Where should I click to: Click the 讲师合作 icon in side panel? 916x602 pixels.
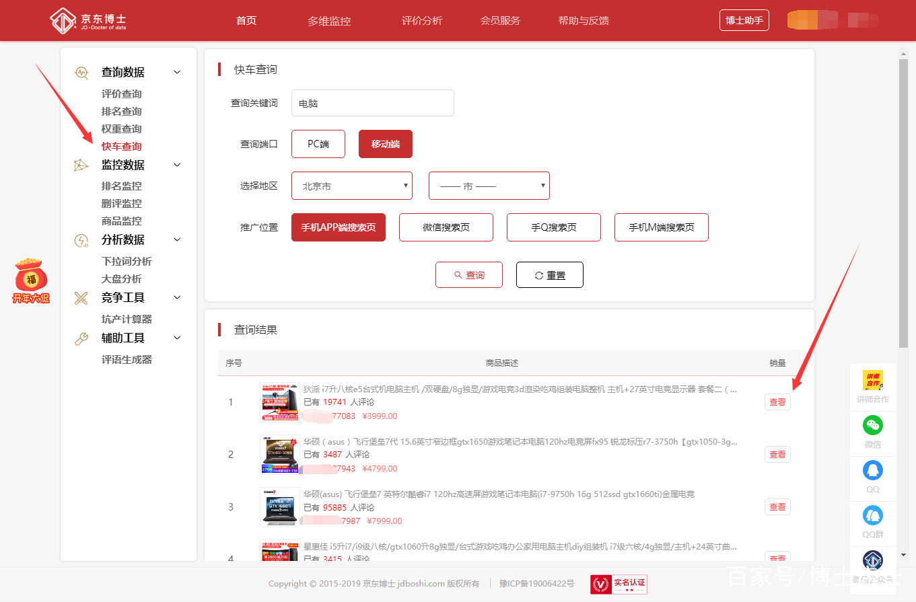(873, 380)
